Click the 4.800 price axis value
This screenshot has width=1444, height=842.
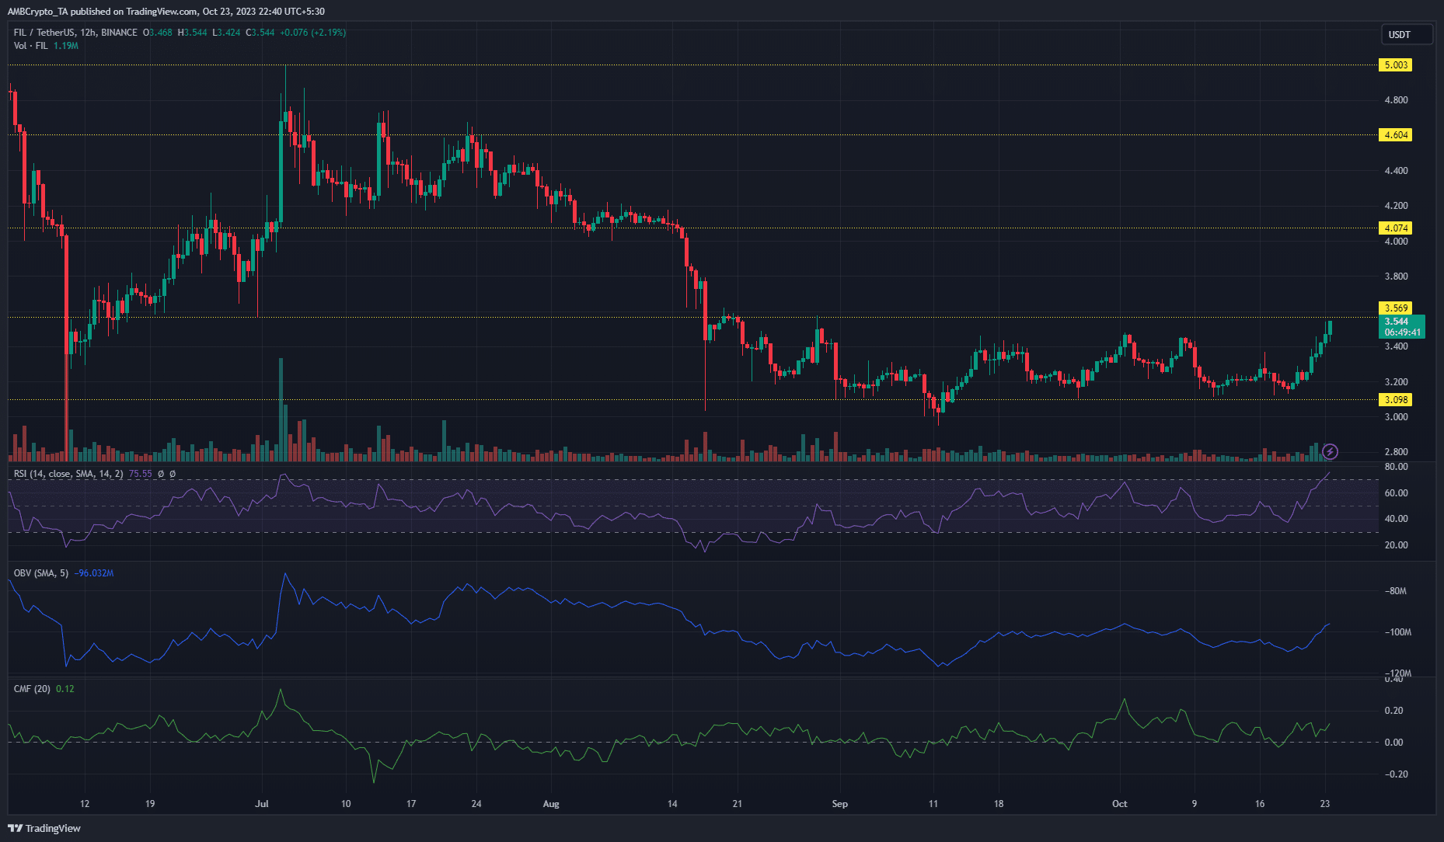pyautogui.click(x=1396, y=100)
